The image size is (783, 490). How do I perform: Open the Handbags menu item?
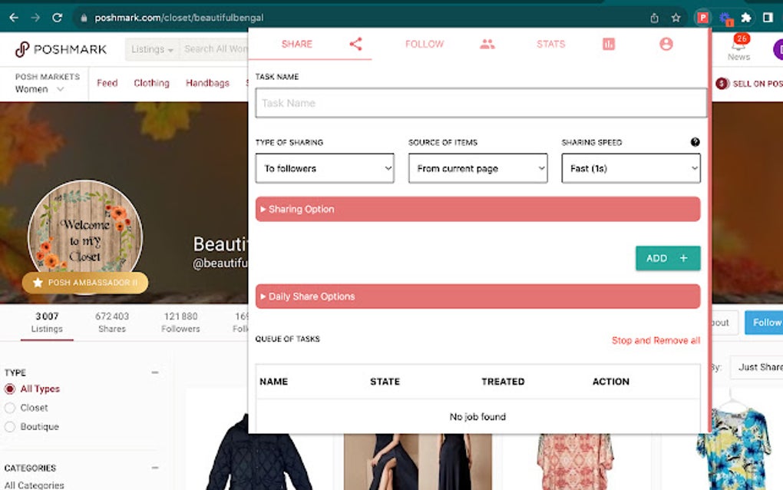(207, 83)
